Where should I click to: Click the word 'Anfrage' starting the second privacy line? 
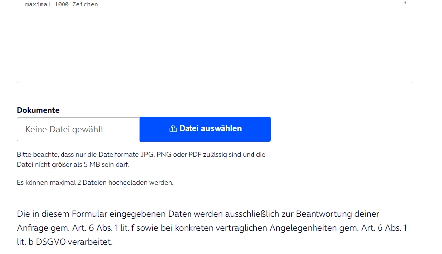point(32,228)
